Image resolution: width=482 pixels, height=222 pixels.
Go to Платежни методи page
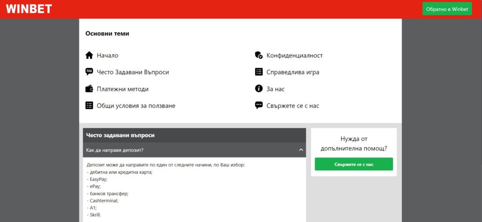(122, 89)
